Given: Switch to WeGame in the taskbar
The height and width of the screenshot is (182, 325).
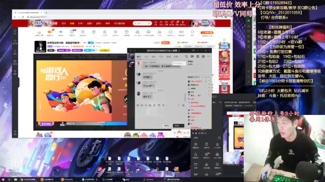Looking at the screenshot, I should pyautogui.click(x=148, y=180).
